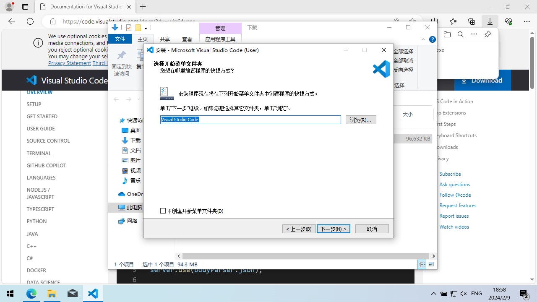The width and height of the screenshot is (537, 302).
Task: Go forward with Explorer navigation forward arrow
Action: [x=129, y=99]
